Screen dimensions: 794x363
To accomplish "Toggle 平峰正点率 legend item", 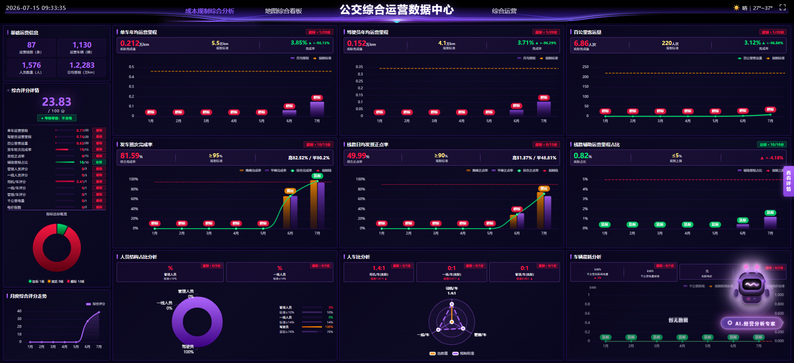I will tap(502, 171).
